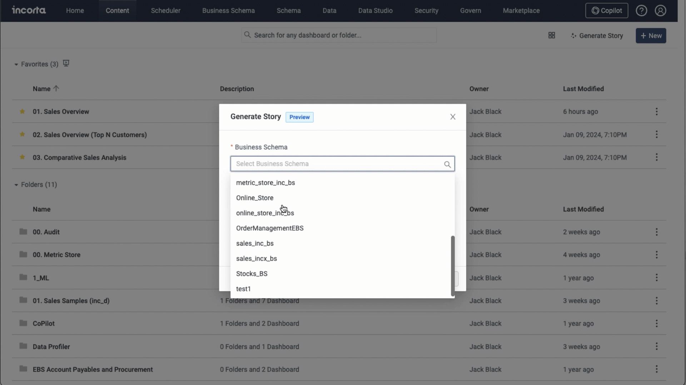Click the Last Modified column header in Favorites
The height and width of the screenshot is (385, 686).
pyautogui.click(x=583, y=89)
